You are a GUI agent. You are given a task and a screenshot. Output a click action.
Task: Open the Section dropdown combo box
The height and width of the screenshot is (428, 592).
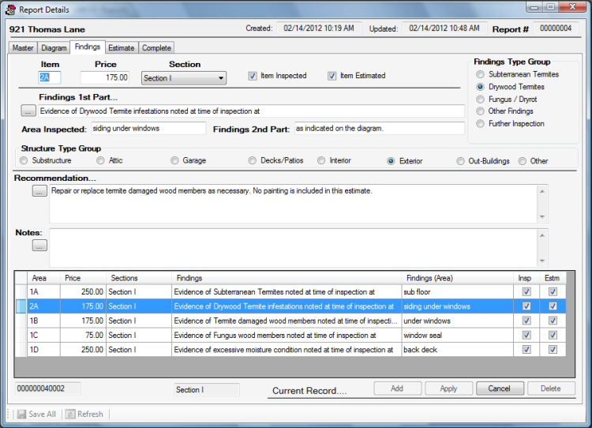(184, 78)
